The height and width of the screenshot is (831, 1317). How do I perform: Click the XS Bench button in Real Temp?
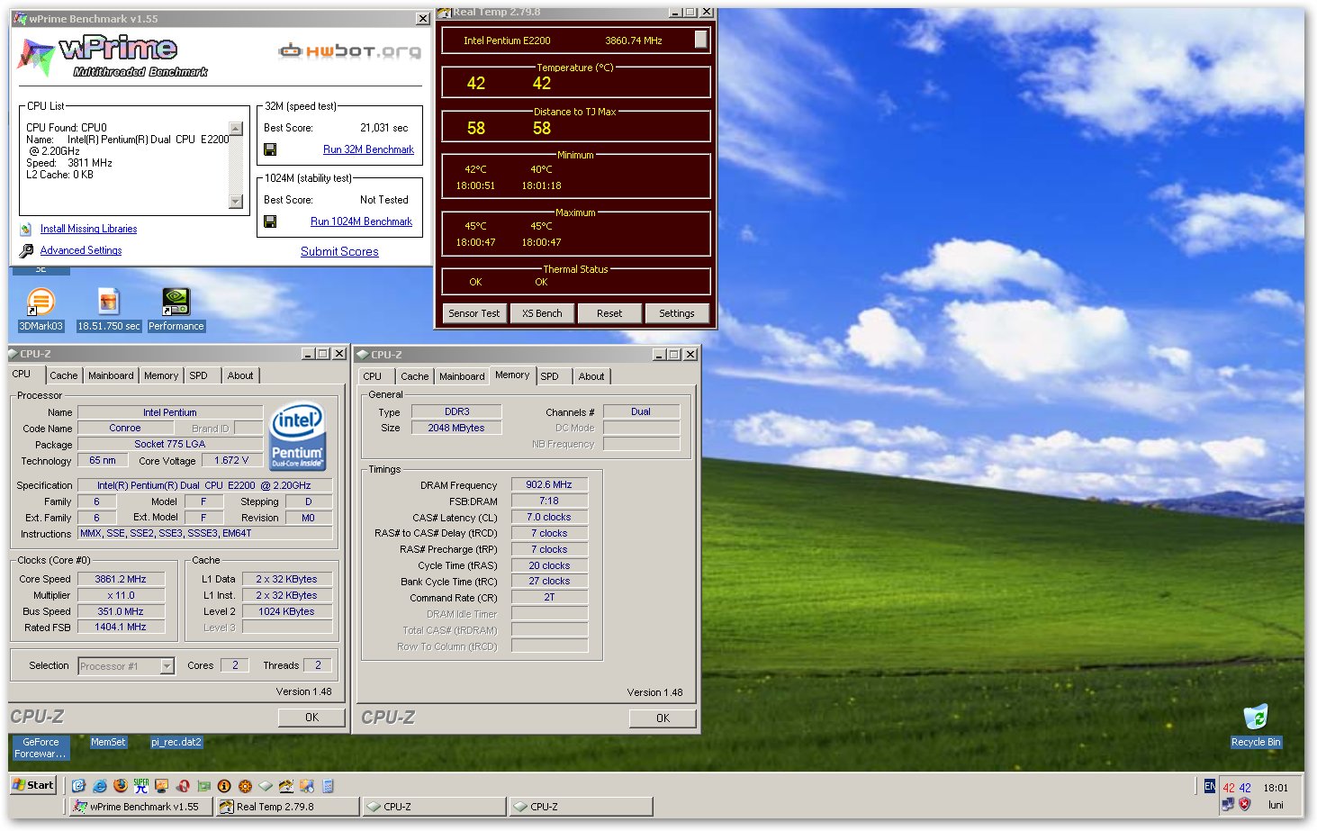coord(542,313)
